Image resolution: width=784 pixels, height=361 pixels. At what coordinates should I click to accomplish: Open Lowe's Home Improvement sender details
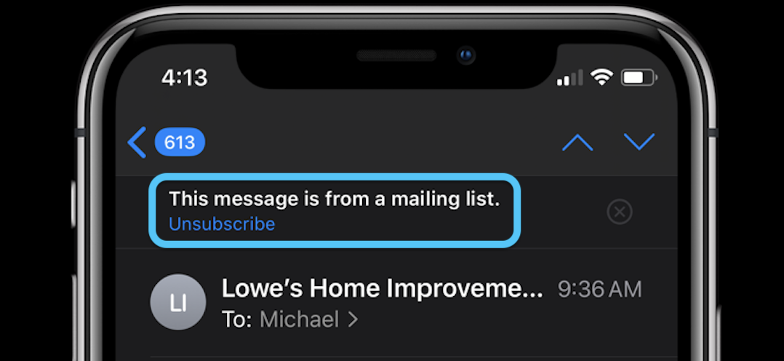[x=383, y=288]
